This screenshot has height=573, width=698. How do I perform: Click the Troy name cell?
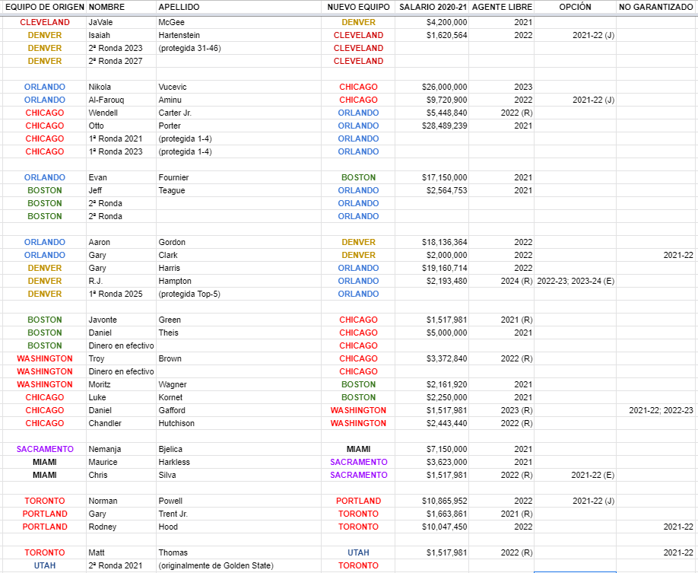[x=121, y=358]
